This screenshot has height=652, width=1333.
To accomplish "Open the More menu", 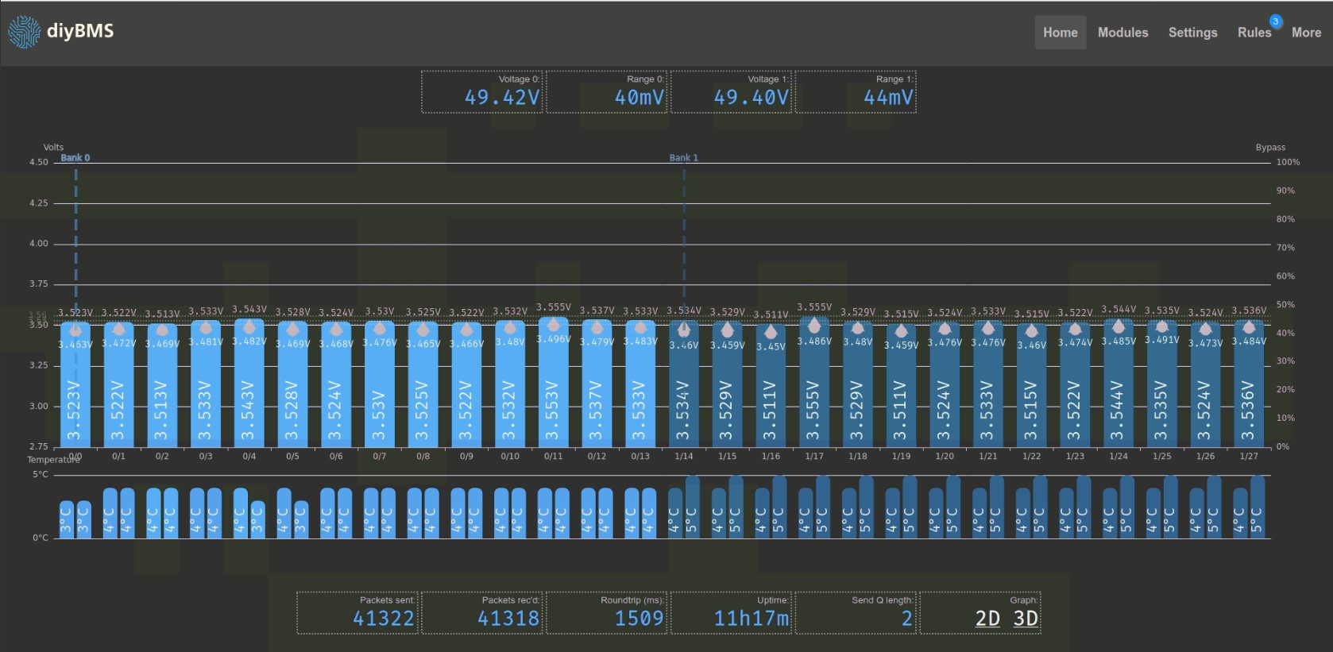I will (1306, 33).
